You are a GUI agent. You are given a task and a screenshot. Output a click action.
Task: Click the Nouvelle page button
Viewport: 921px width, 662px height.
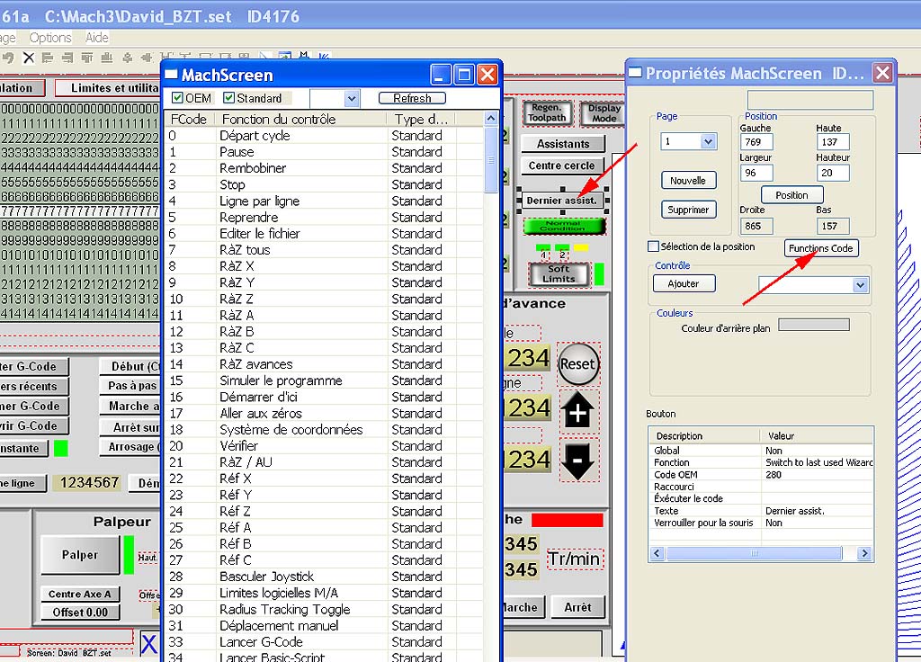688,180
